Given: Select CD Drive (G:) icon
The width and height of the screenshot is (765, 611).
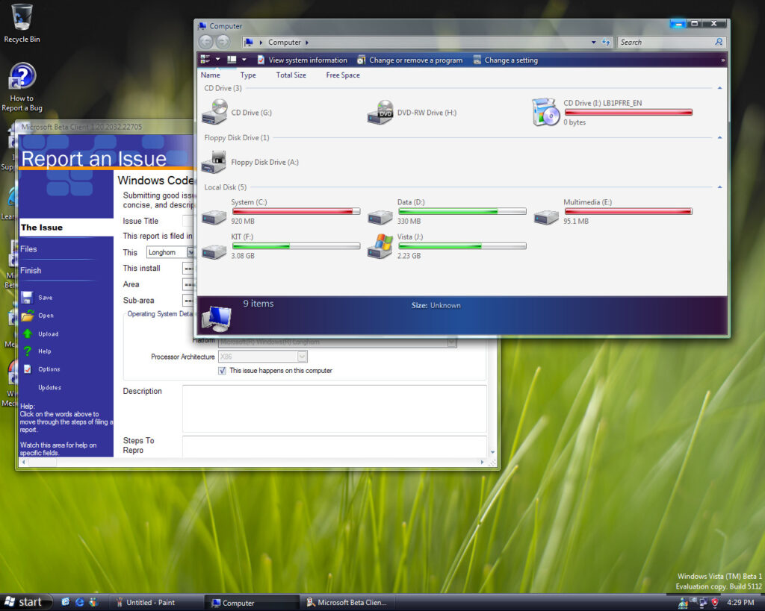Looking at the screenshot, I should [x=214, y=112].
